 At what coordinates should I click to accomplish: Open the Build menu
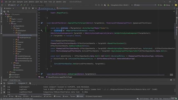[37, 2]
